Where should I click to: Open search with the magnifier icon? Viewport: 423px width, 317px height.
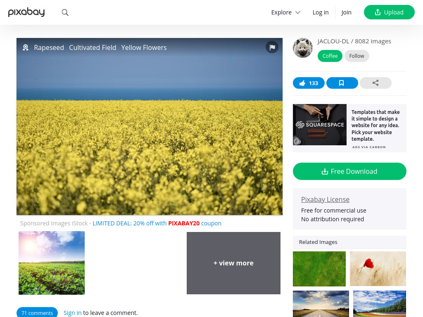pyautogui.click(x=65, y=12)
